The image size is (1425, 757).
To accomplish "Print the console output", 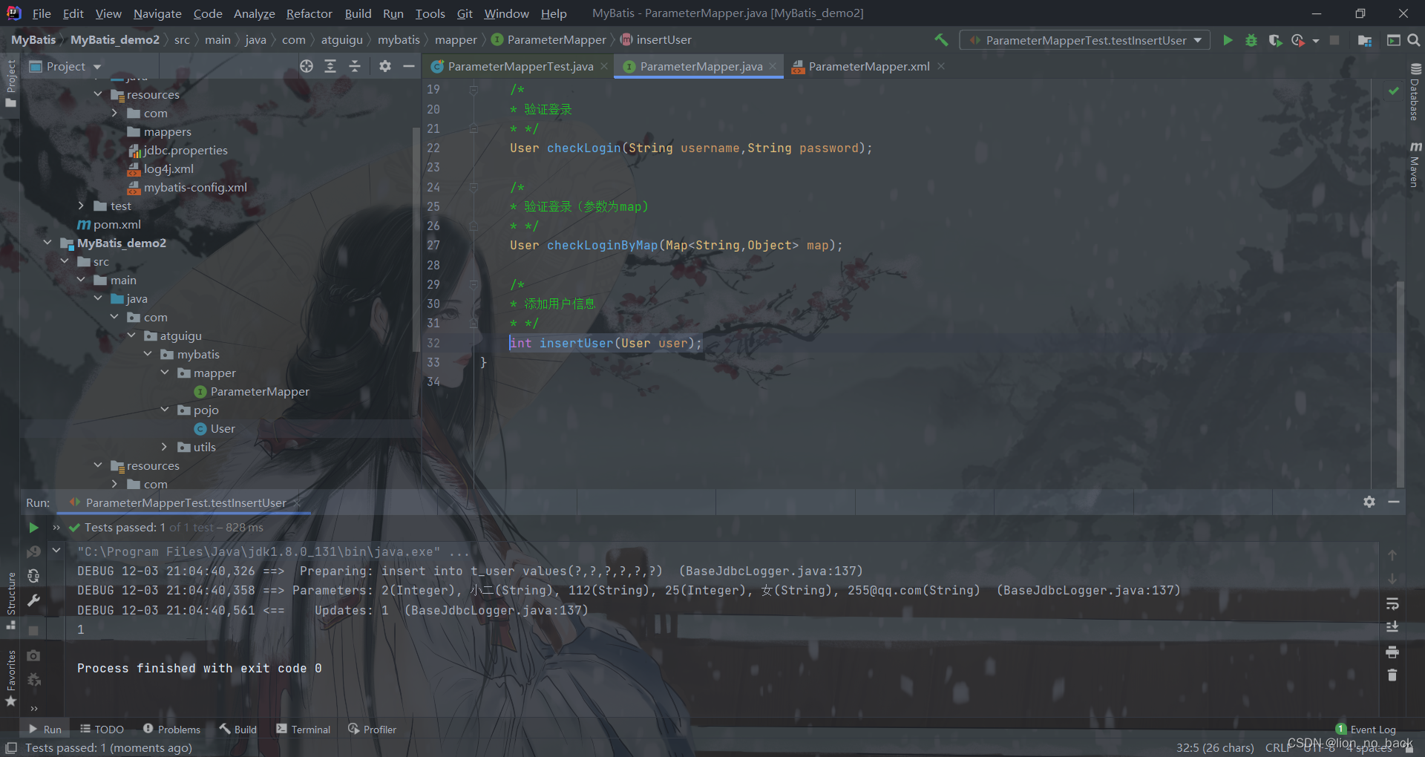I will coord(1392,652).
